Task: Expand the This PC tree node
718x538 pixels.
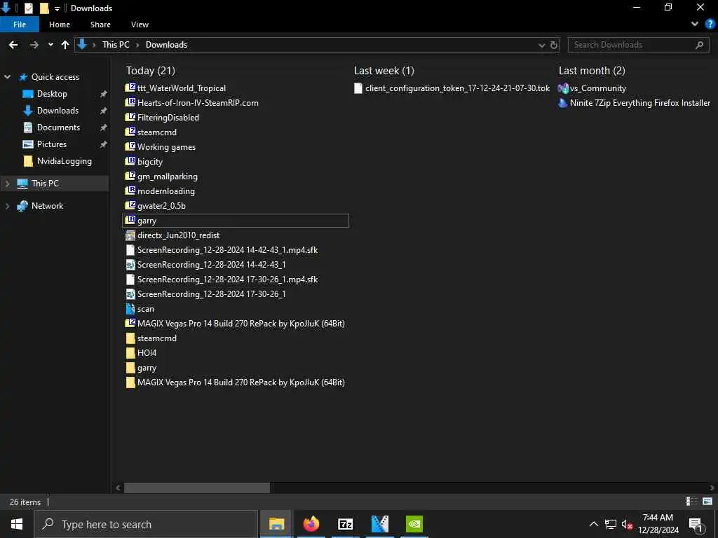Action: coord(7,184)
